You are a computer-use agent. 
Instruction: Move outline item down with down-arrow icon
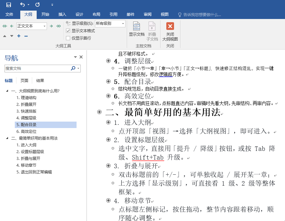point(12,36)
